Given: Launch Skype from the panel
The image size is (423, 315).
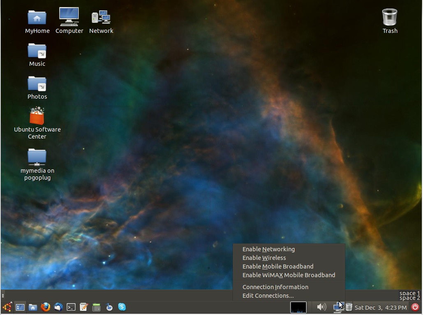Looking at the screenshot, I should click(x=122, y=307).
